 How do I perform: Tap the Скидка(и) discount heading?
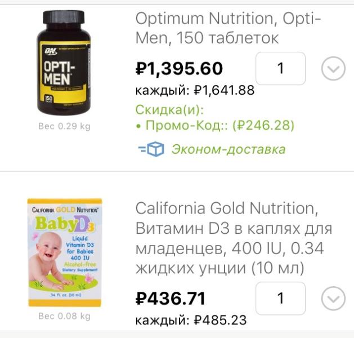point(170,110)
